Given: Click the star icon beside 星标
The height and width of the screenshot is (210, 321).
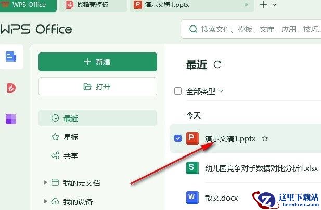Looking at the screenshot, I should click(x=55, y=137).
